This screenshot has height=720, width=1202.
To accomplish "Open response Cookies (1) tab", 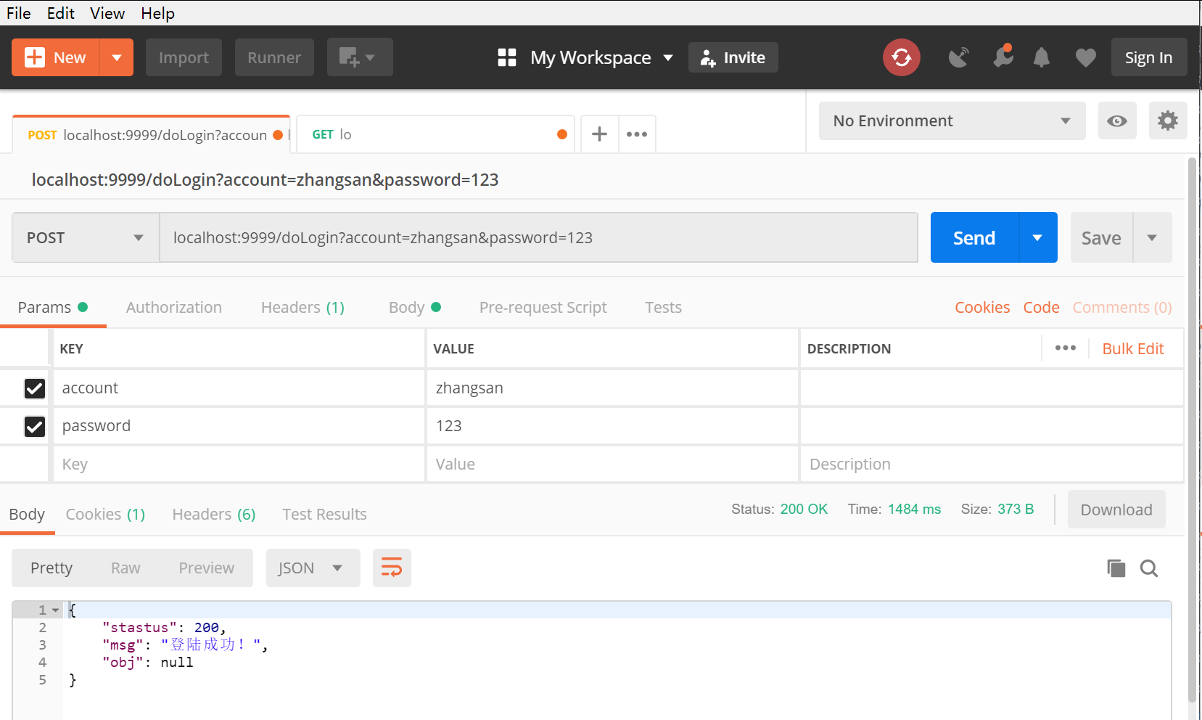I will tap(105, 514).
